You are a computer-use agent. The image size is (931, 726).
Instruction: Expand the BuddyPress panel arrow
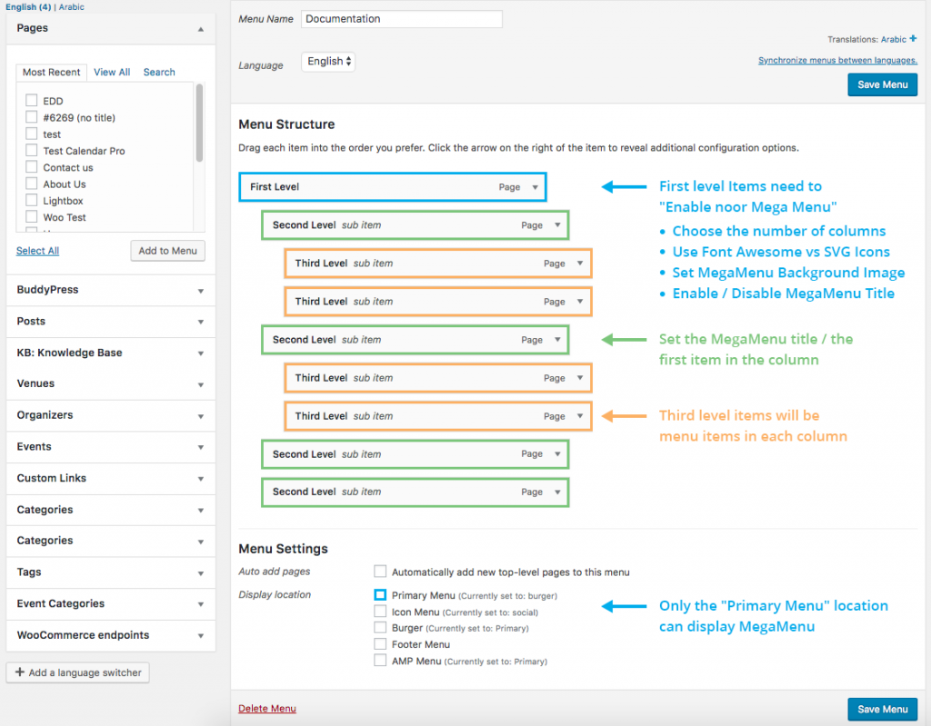pos(201,291)
